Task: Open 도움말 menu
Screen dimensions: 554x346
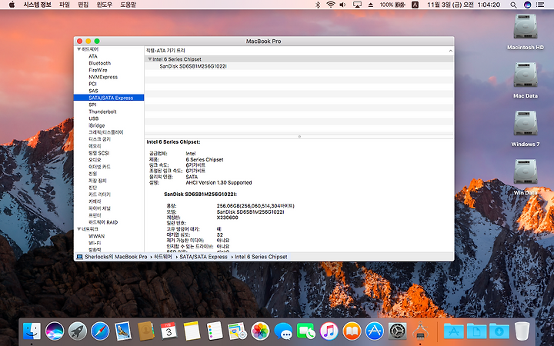Action: coord(128,5)
